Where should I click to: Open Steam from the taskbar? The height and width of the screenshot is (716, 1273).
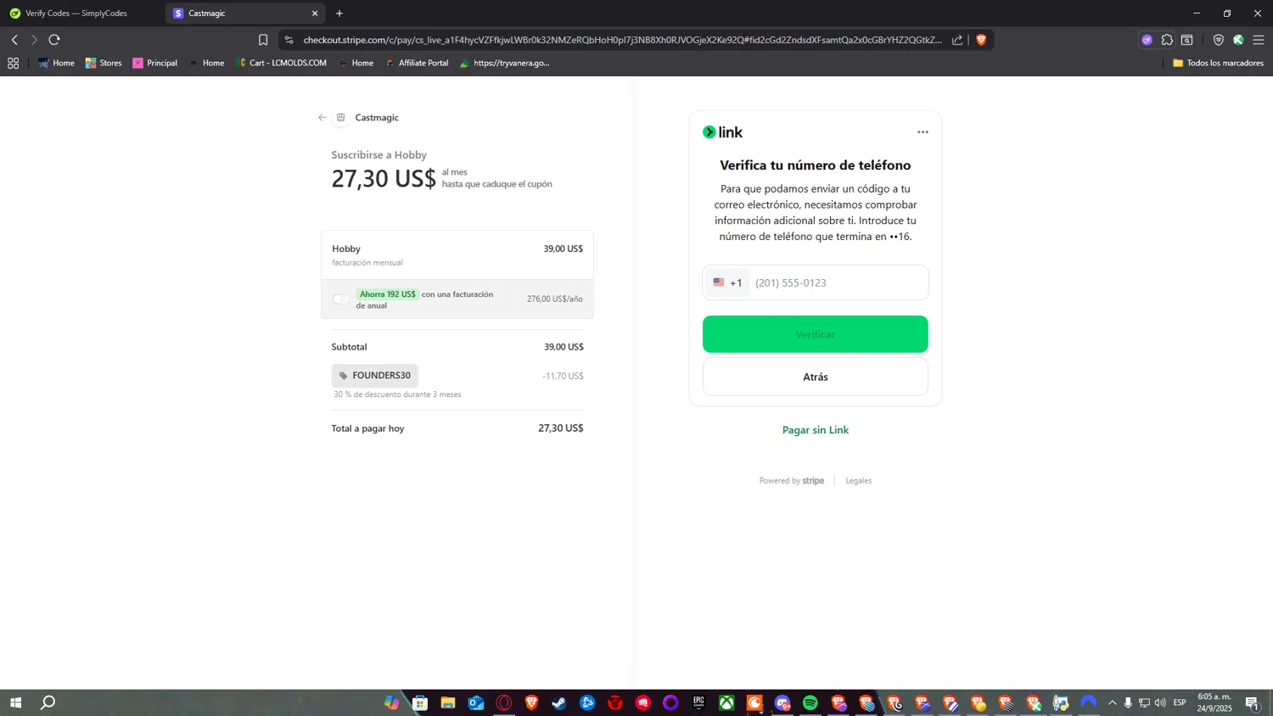tap(559, 702)
